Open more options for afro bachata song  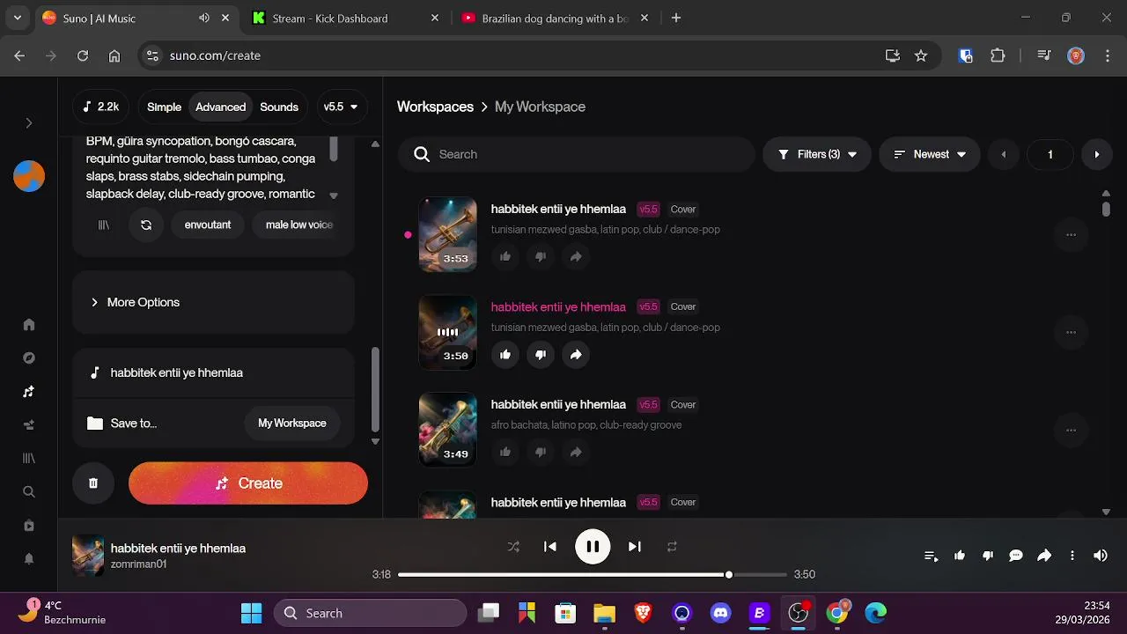click(1071, 430)
